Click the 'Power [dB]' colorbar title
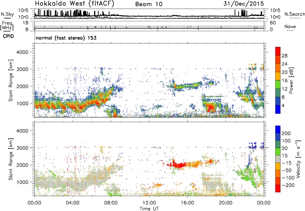This screenshot has height=211, width=305. click(291, 80)
